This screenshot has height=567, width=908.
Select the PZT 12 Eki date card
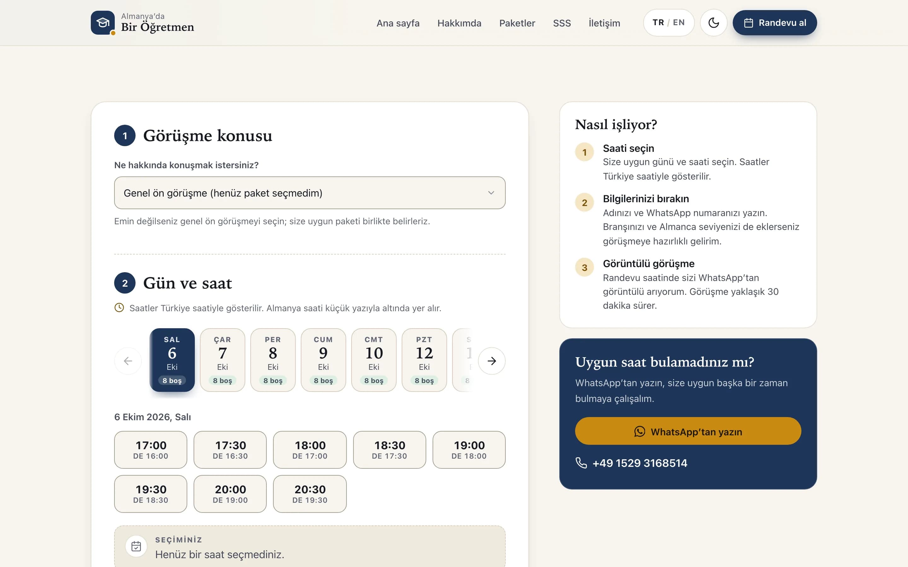click(424, 360)
